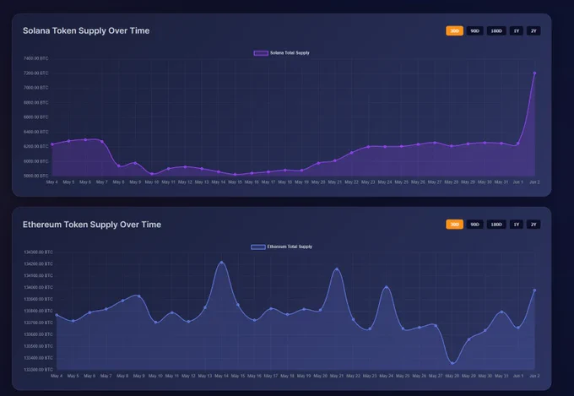Screen dimensions: 574x396
Task: Click the May 14 peak point on the Ethereum chart
Action: [221, 263]
